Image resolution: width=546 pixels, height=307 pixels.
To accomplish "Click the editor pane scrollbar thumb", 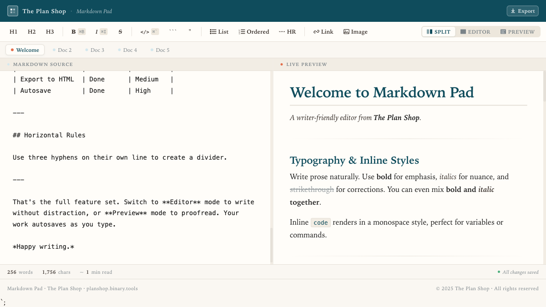I will (x=271, y=245).
